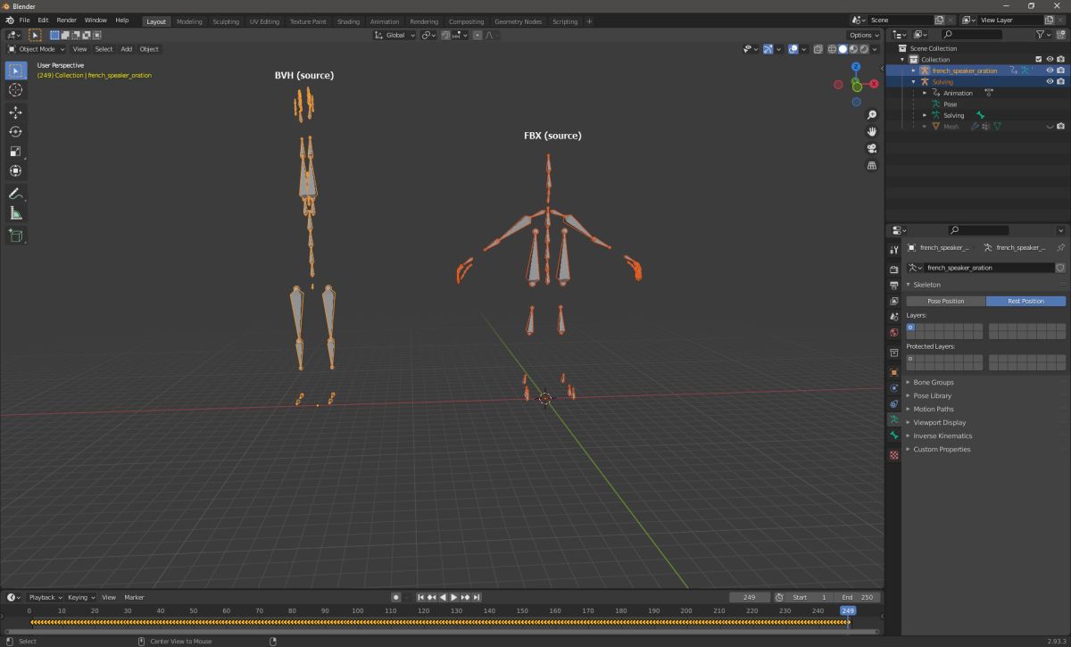Select the Measure tool
The height and width of the screenshot is (647, 1071).
pyautogui.click(x=16, y=213)
